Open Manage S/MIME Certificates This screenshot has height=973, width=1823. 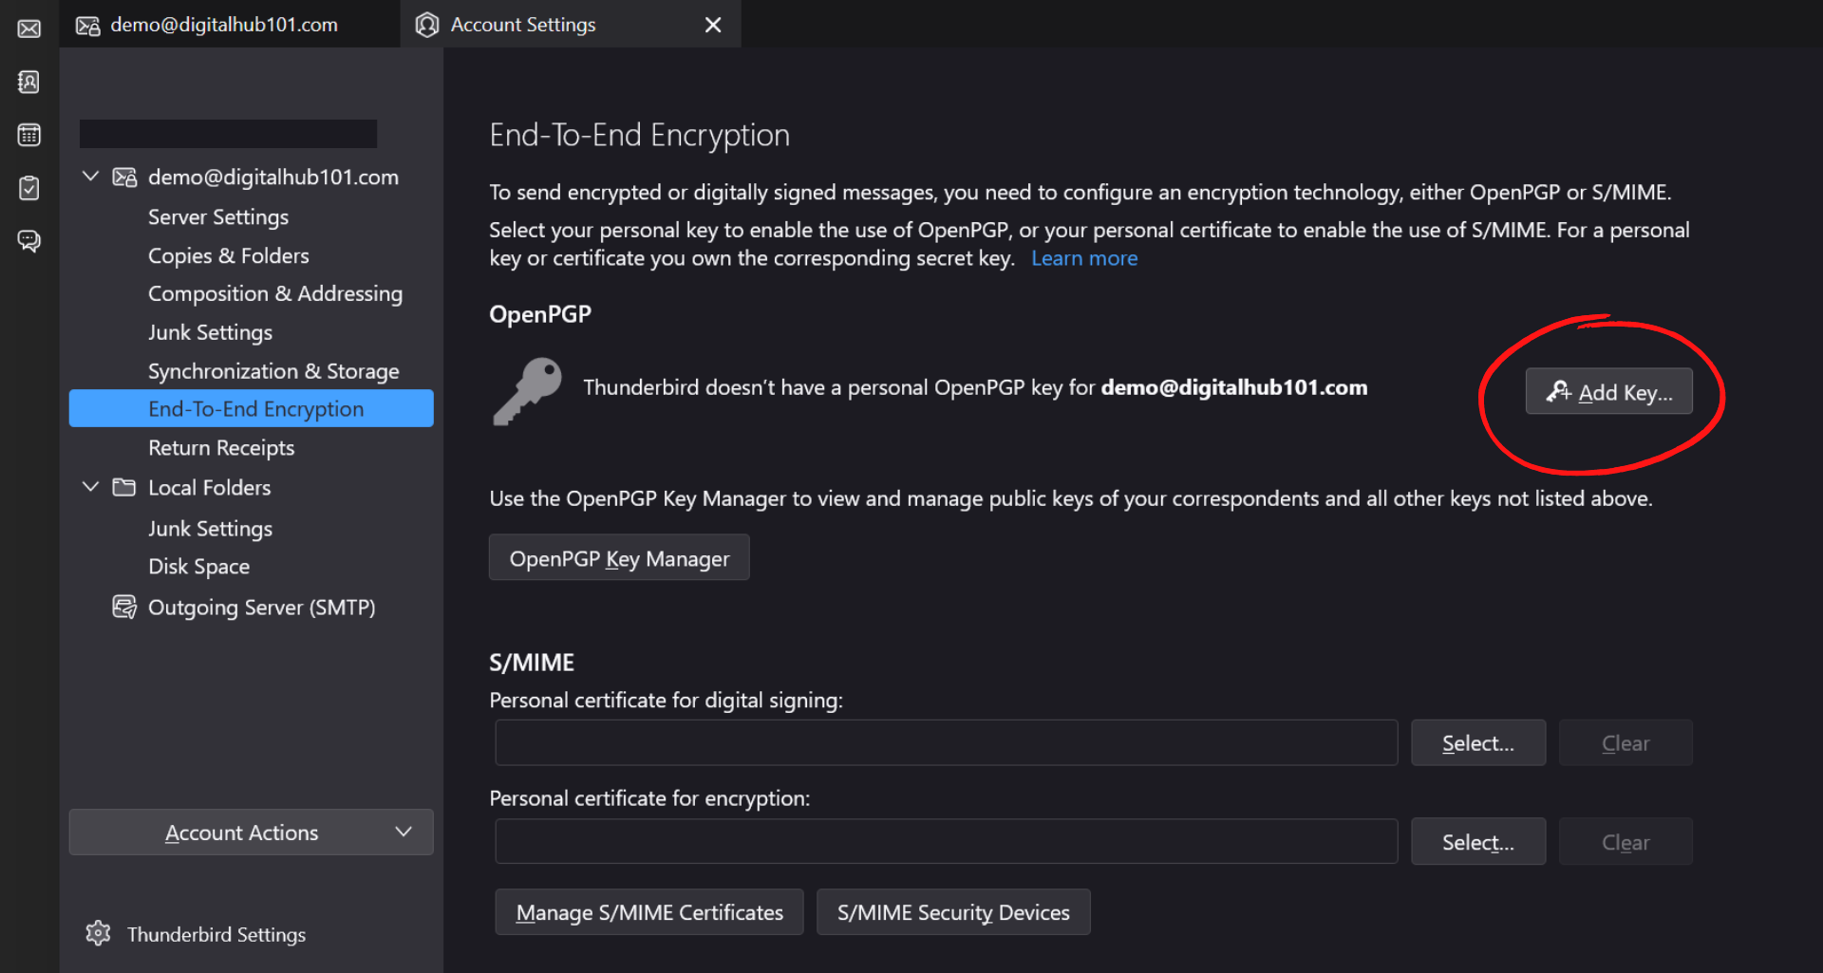click(649, 912)
